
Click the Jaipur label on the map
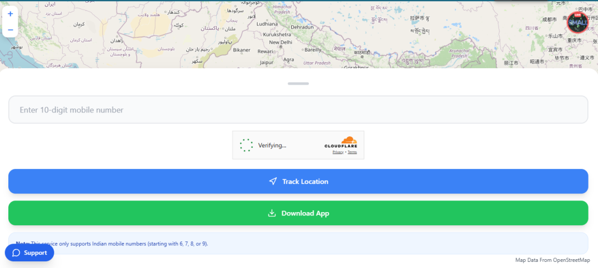coord(267,63)
